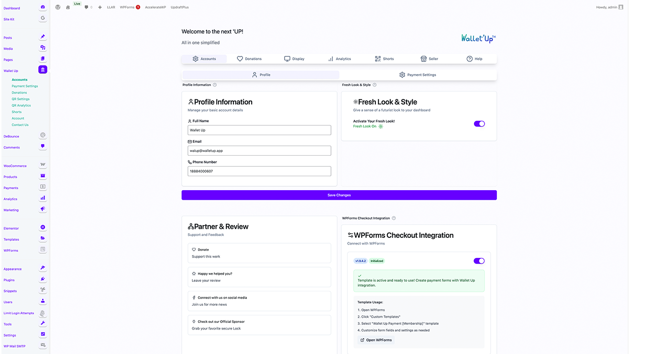Screen dimensions: 651x354
Task: Switch to the Seller tab
Action: click(429, 59)
